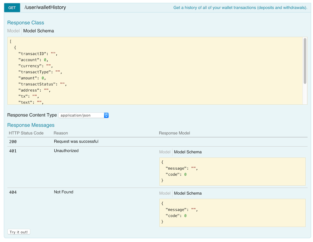Click the "transactType" line in schema

40,72
